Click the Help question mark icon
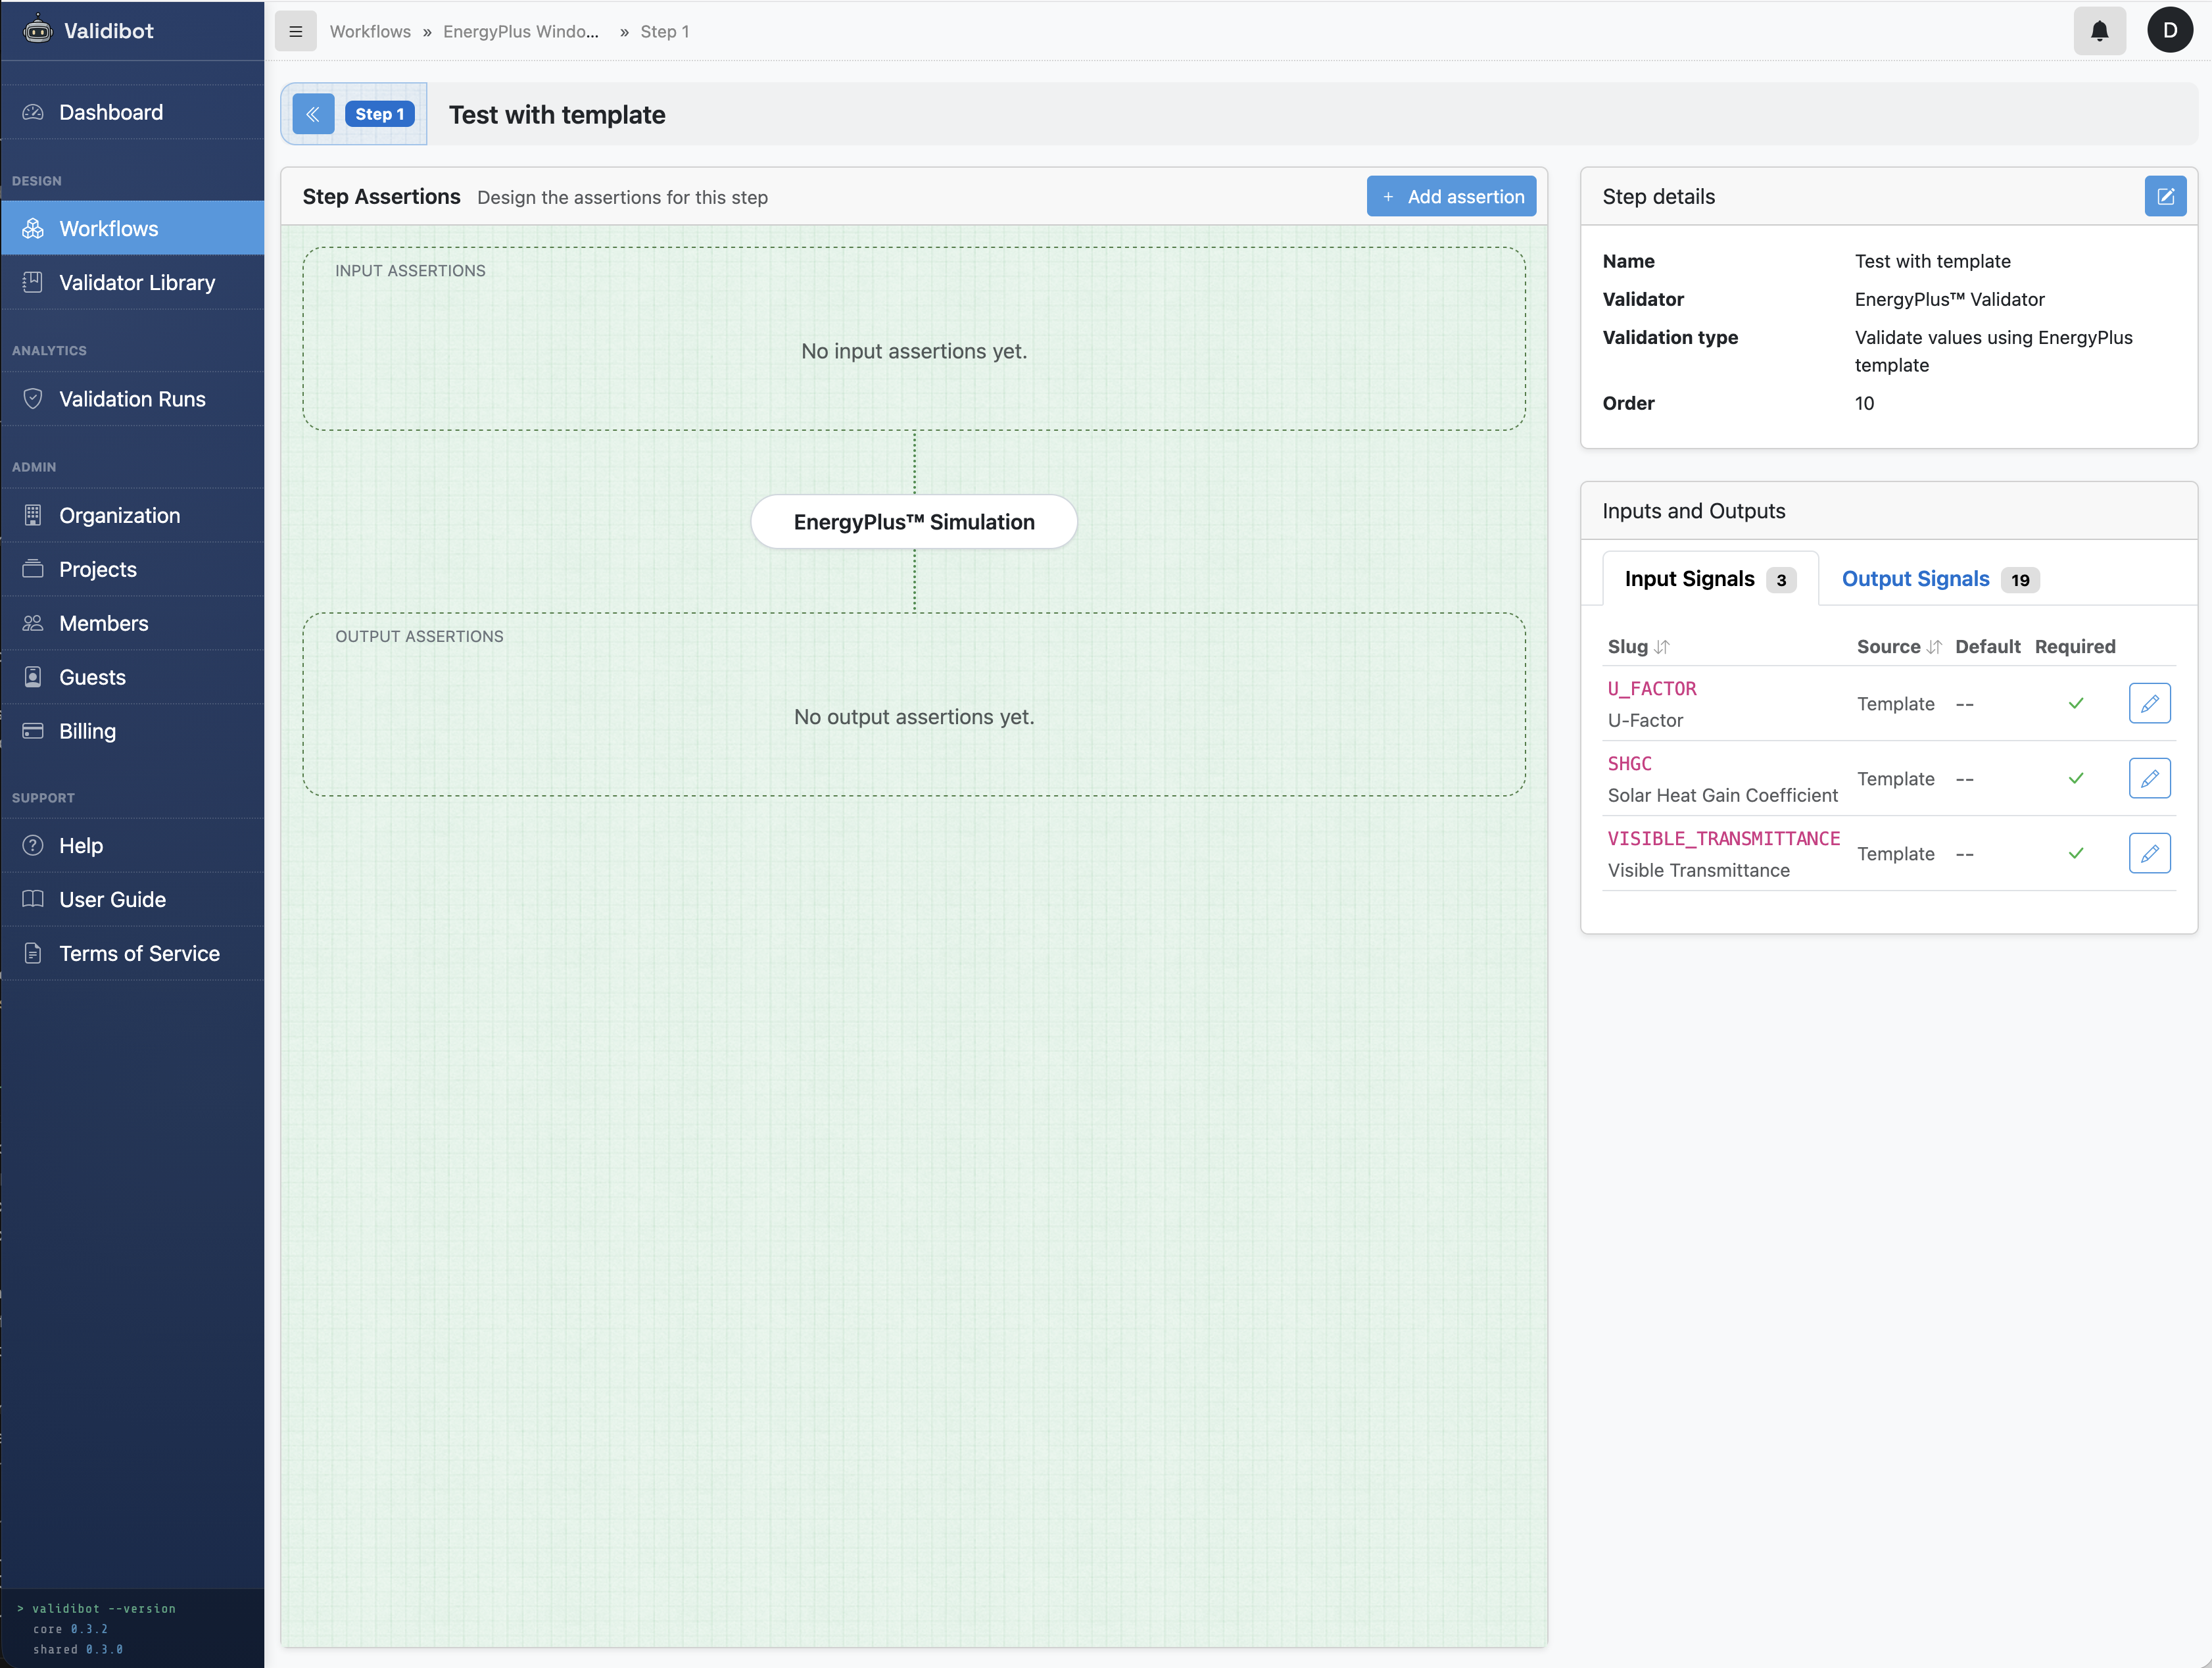This screenshot has height=1668, width=2212. coord(32,845)
